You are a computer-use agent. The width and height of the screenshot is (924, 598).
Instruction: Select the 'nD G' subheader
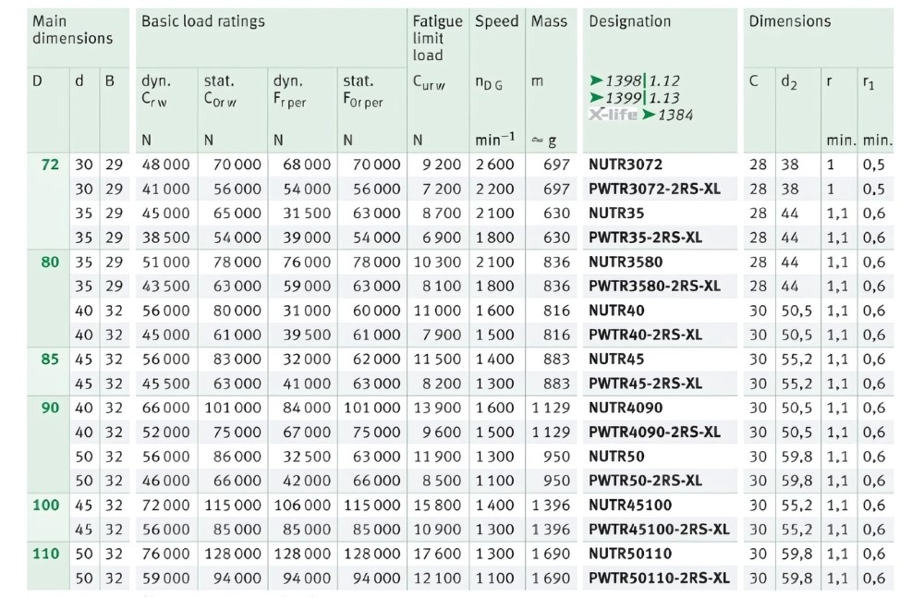[489, 82]
